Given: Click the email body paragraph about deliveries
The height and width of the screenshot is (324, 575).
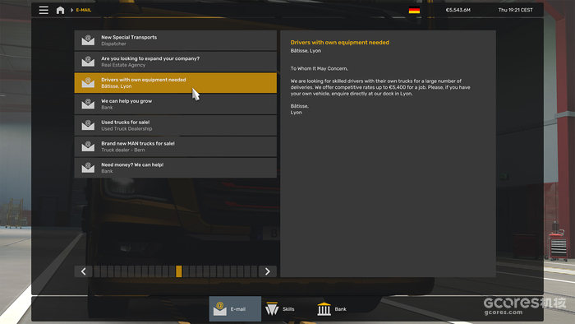Looking at the screenshot, I should point(380,87).
